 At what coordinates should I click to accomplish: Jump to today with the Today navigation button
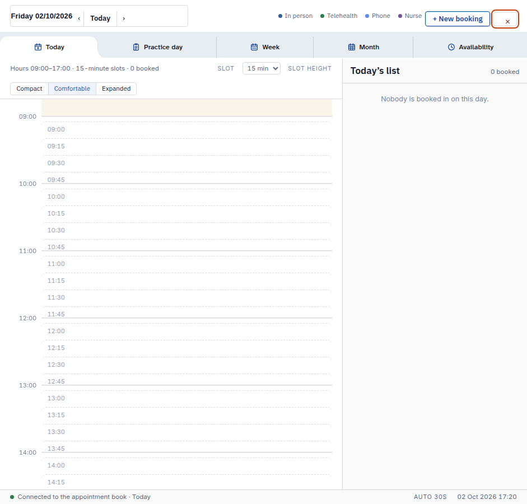100,18
